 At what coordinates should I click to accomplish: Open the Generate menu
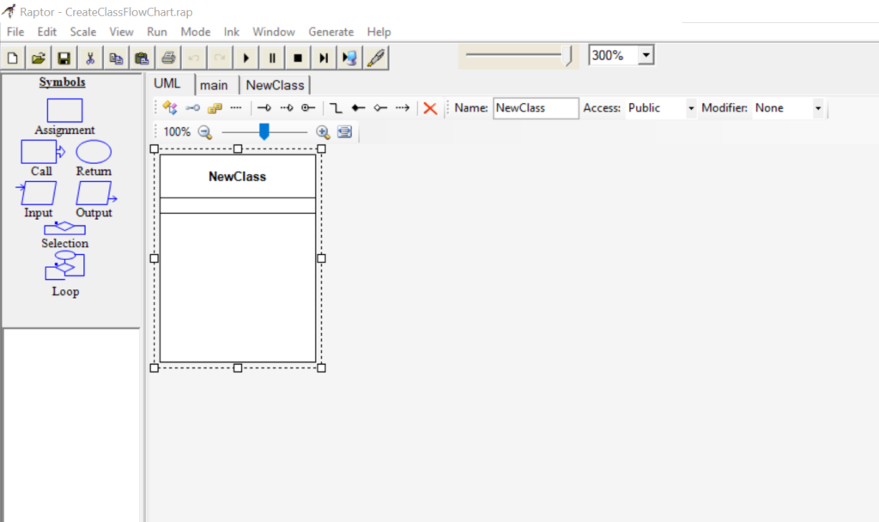point(330,32)
